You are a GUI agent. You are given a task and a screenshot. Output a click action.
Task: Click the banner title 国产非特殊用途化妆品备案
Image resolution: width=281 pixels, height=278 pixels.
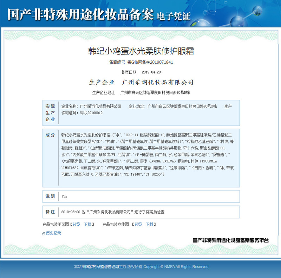[x=80, y=14]
